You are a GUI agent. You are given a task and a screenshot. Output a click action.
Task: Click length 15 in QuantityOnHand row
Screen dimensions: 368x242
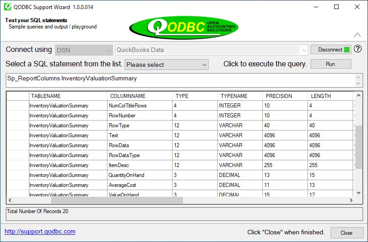pos(330,175)
